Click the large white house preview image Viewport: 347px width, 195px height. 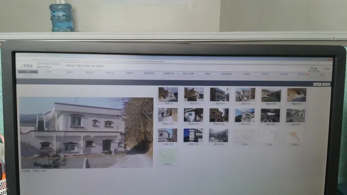[x=86, y=133]
